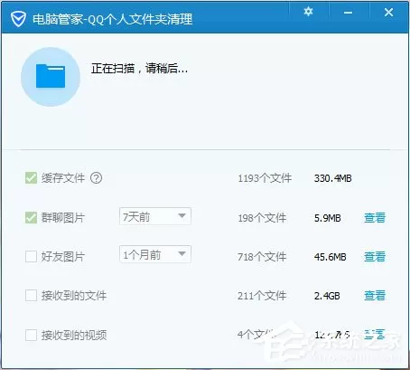Click the 198个文件 count text

[262, 218]
